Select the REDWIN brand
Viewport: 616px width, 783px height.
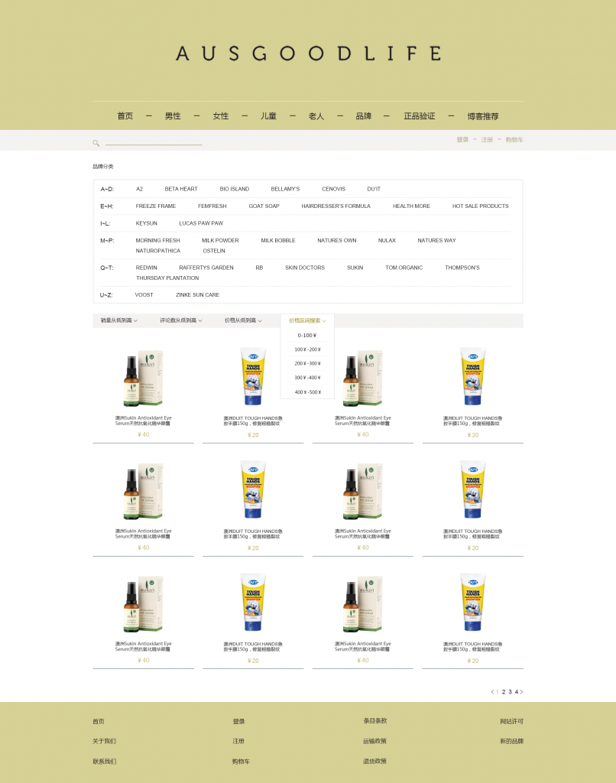146,268
